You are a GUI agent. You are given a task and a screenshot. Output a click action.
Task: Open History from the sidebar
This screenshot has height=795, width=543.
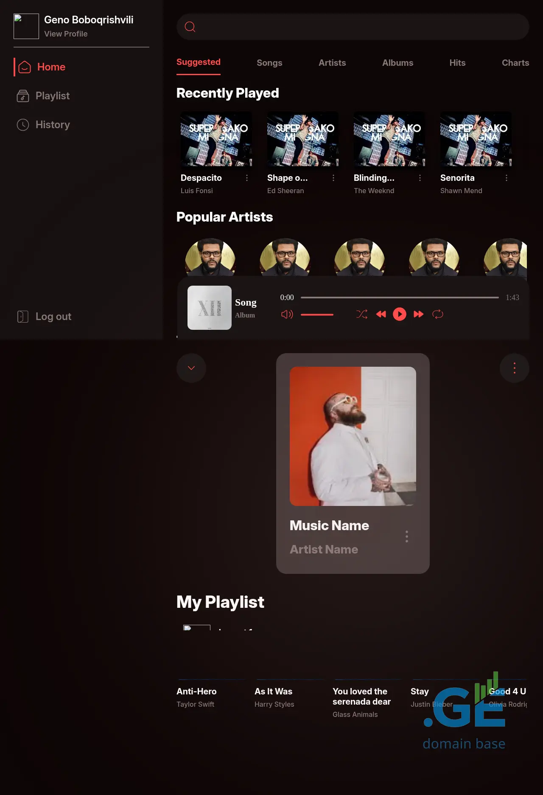click(x=52, y=125)
